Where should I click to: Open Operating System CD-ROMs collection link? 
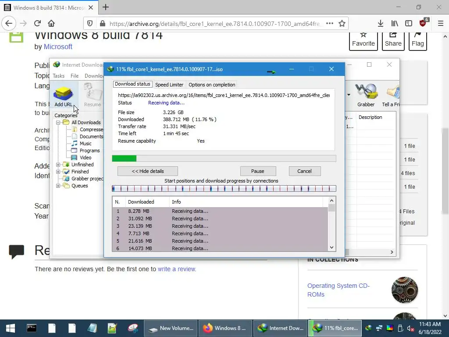pos(339,290)
